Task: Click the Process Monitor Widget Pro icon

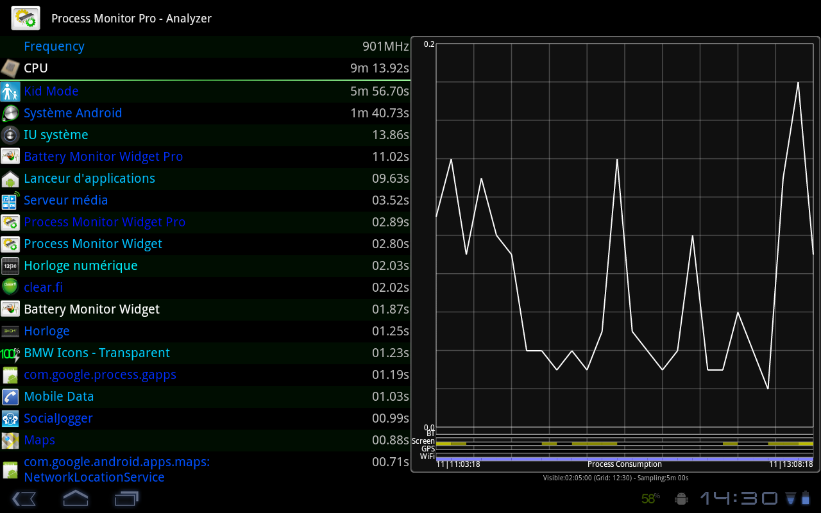Action: [x=10, y=223]
